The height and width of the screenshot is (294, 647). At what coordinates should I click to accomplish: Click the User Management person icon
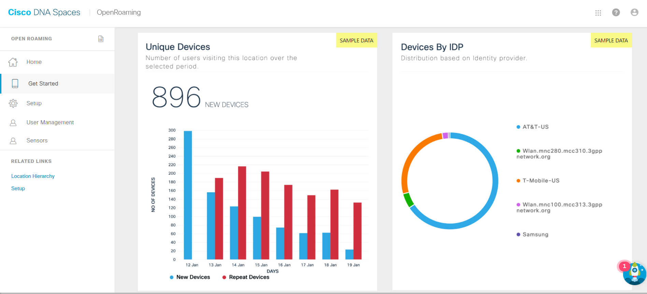pos(13,123)
